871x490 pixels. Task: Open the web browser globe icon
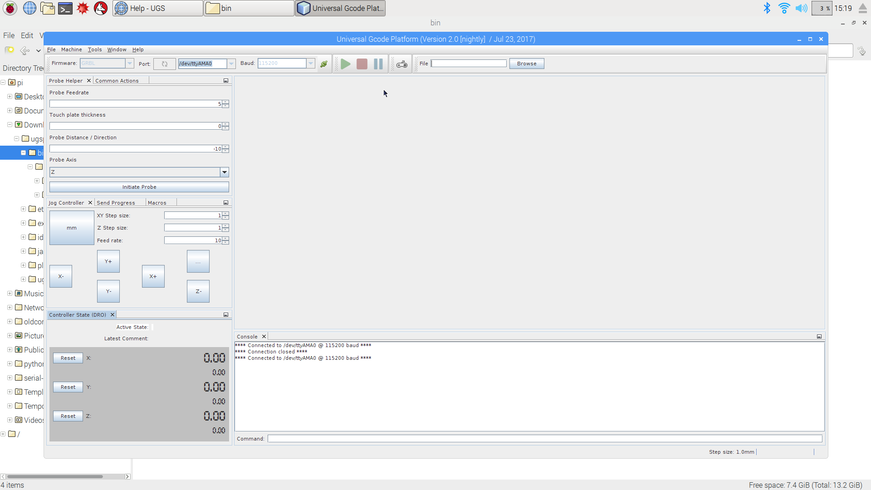(x=29, y=8)
